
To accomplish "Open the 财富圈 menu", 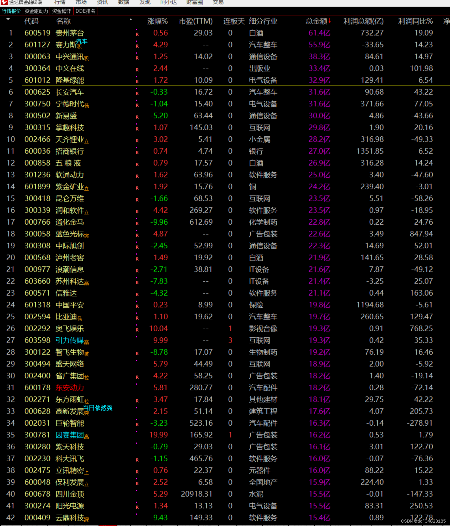I will pyautogui.click(x=195, y=2).
